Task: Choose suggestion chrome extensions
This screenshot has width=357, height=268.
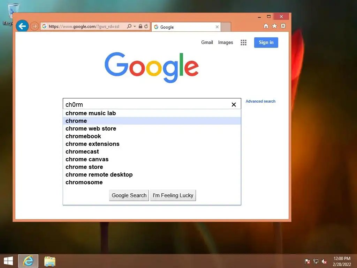Action: [x=152, y=144]
